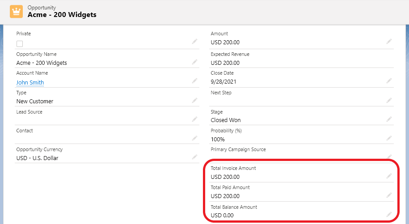Screen dimensions: 409x224
Task: Edit Total Balance Amount with pencil
Action: coord(389,214)
